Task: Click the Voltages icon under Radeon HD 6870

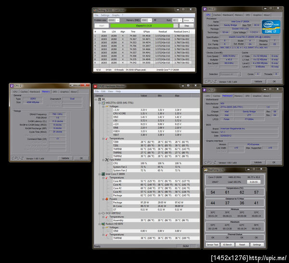Action: 107,228
